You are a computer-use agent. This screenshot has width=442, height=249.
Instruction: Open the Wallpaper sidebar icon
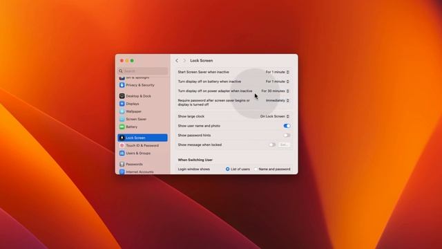pos(122,111)
